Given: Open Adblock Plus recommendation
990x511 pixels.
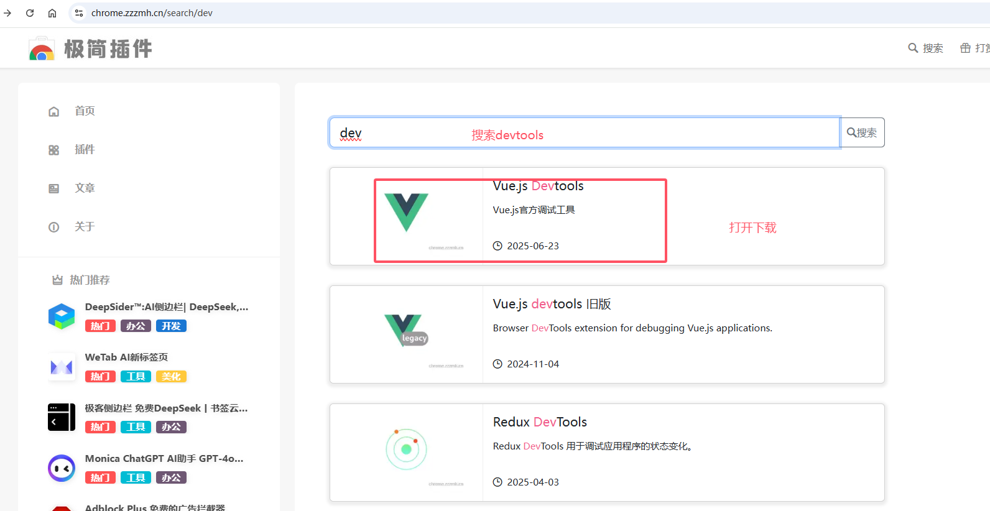Looking at the screenshot, I should click(155, 507).
